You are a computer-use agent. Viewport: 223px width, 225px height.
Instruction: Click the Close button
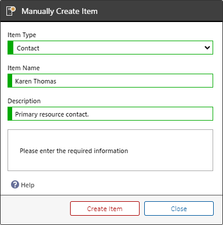click(179, 209)
